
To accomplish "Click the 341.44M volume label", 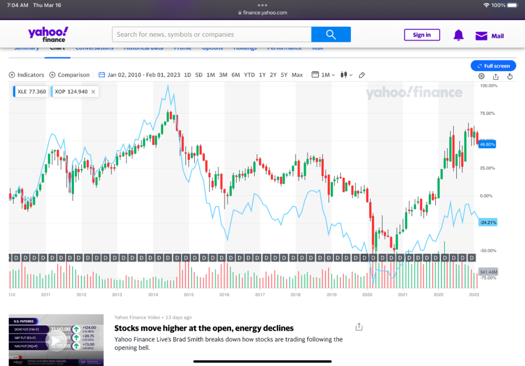I will pos(488,272).
